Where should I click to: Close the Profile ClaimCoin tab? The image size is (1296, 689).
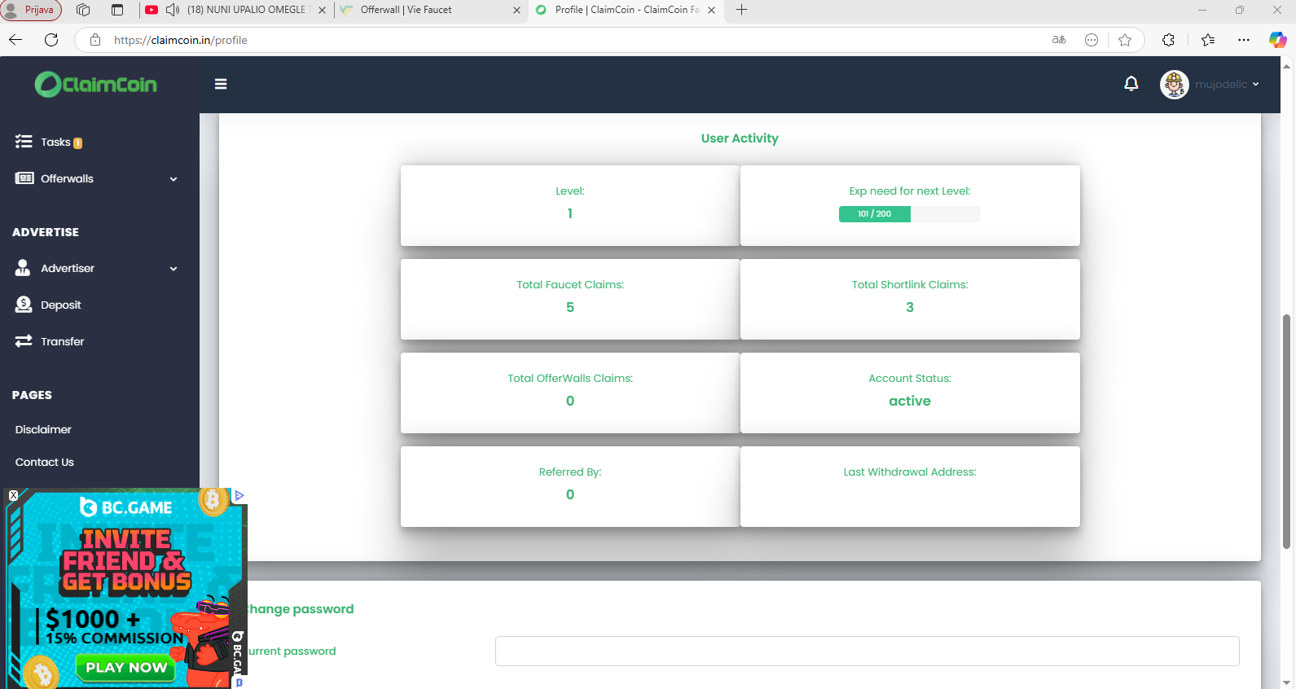tap(712, 11)
